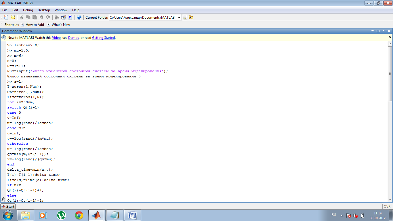The width and height of the screenshot is (393, 221).
Task: Click the line 'if u<v'
Action: pos(14,185)
